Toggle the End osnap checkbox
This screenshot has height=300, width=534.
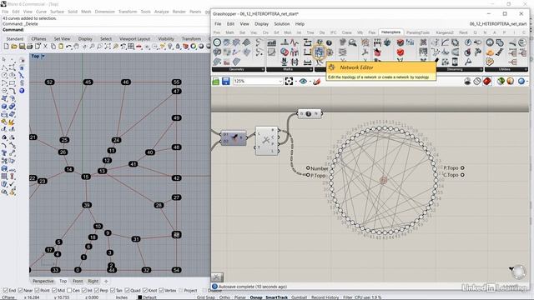pos(6,291)
